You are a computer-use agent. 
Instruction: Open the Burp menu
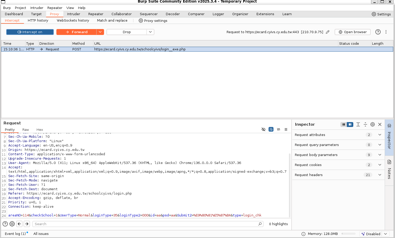tap(7, 8)
